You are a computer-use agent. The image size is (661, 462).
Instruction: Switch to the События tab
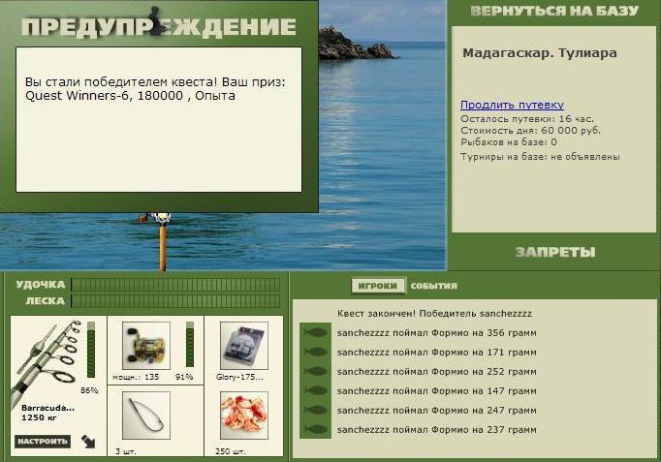pos(433,286)
